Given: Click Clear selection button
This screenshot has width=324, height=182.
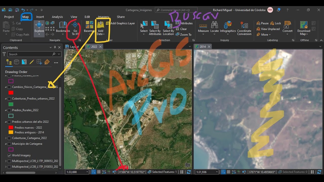Looking at the screenshot, I should pyautogui.click(x=181, y=29).
